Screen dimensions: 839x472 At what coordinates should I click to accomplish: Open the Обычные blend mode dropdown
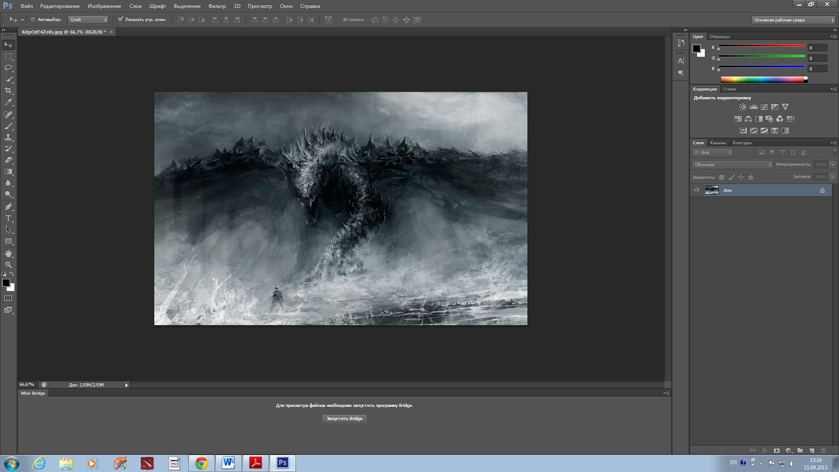732,165
